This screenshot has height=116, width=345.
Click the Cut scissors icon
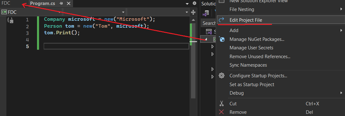222,103
